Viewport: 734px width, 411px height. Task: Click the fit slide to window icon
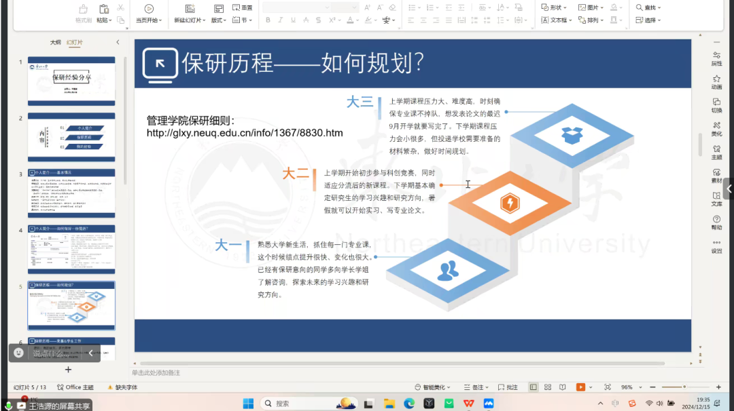point(608,387)
